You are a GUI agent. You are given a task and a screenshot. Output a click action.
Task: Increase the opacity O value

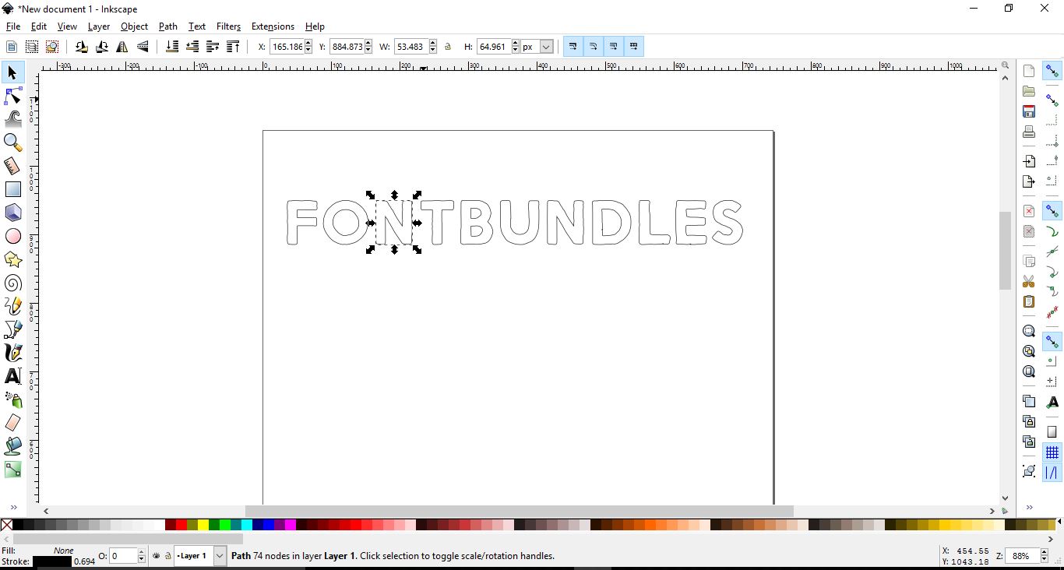[142, 552]
